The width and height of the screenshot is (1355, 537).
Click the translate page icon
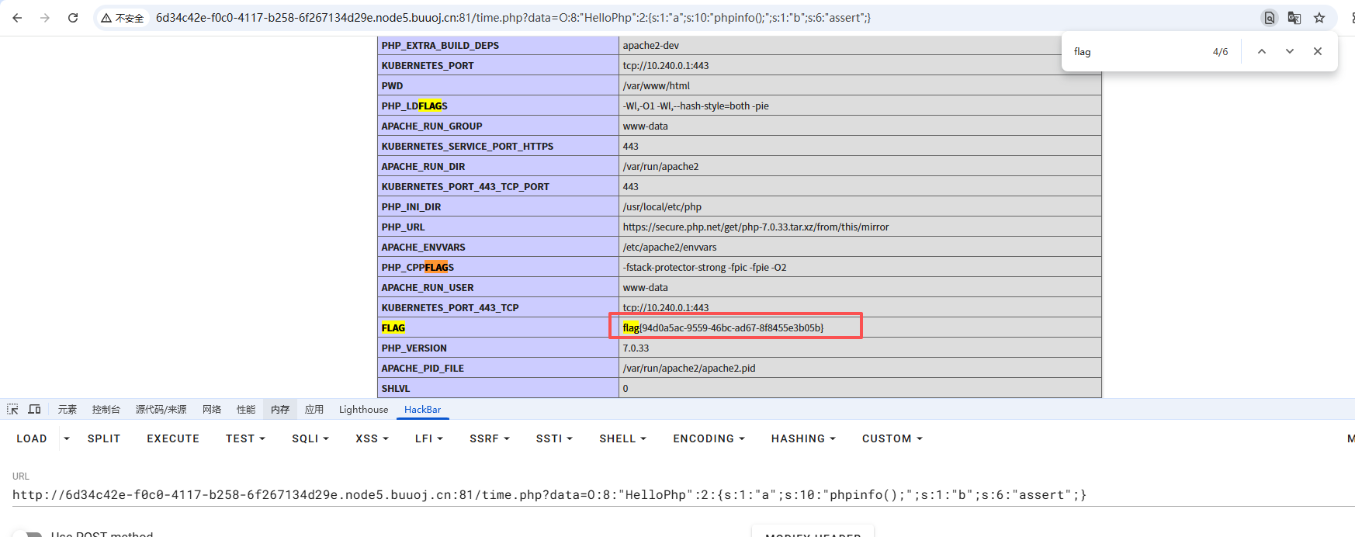[x=1294, y=18]
